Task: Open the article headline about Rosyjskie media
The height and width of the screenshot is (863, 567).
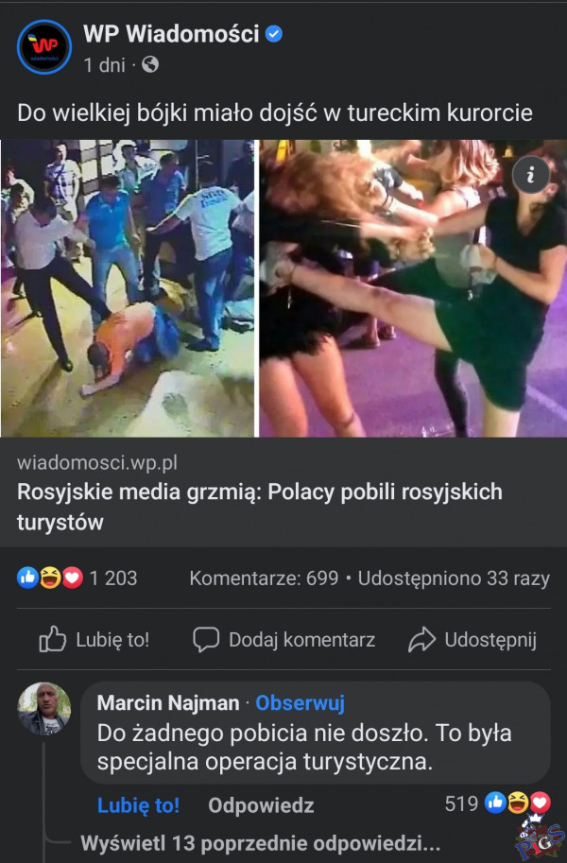Action: (260, 507)
